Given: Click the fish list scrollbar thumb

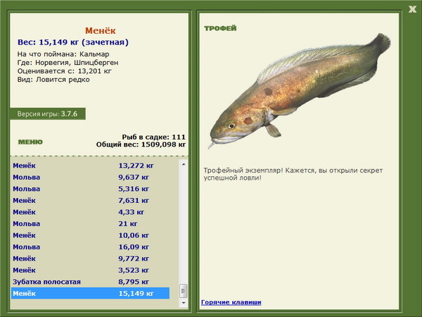Looking at the screenshot, I should tap(184, 290).
